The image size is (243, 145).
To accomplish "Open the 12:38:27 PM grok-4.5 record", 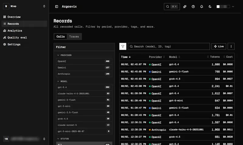I will [177, 137].
